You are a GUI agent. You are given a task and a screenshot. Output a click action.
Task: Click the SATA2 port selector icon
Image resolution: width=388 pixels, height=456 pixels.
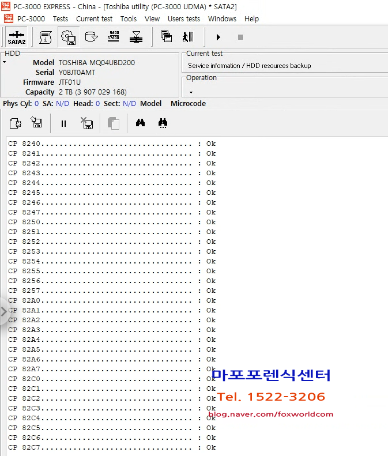click(17, 37)
